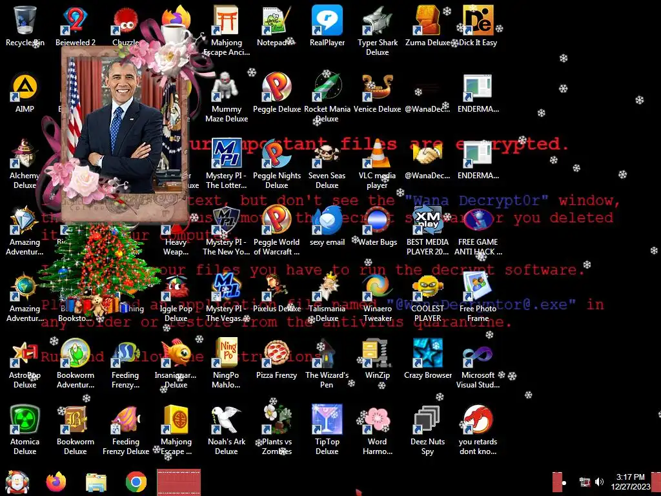
Task: Open Seven Seas Deluxe shortcut
Action: pos(327,163)
